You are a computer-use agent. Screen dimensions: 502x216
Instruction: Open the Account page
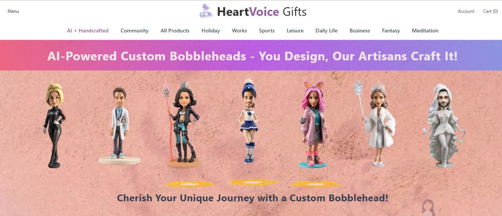(466, 11)
